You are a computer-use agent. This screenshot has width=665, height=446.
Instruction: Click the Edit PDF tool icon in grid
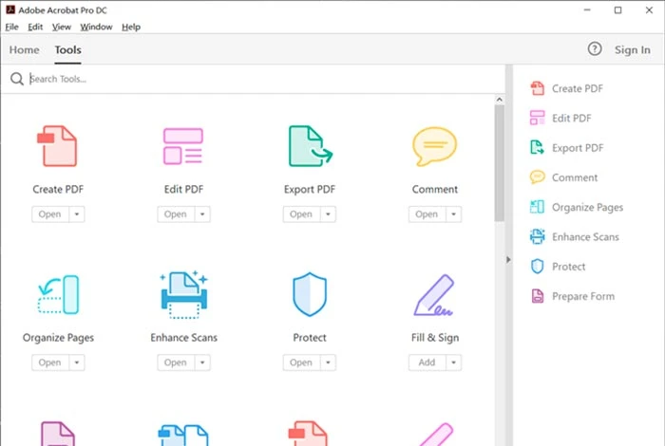(x=183, y=146)
